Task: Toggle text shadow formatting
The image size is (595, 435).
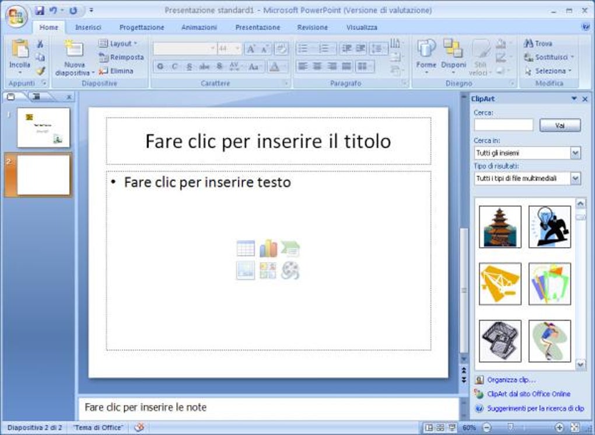Action: pyautogui.click(x=219, y=67)
